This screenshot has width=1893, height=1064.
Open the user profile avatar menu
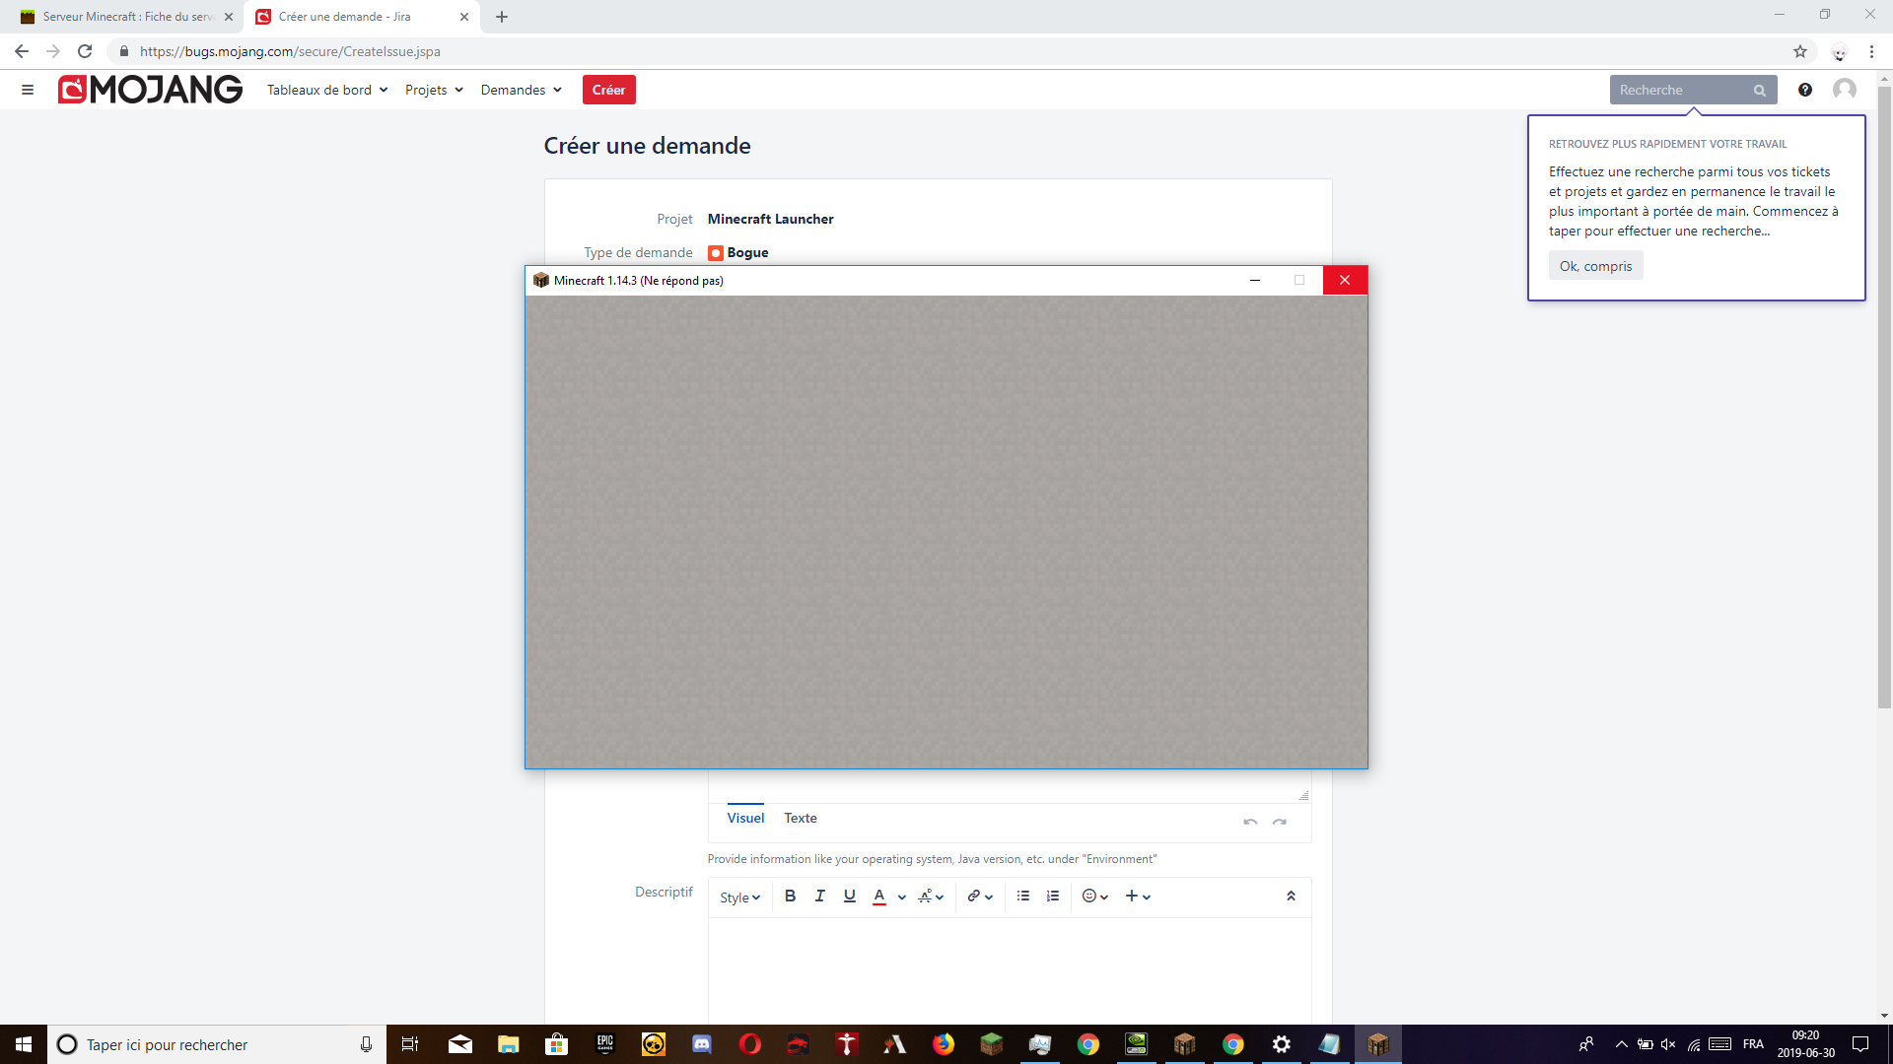(1844, 90)
